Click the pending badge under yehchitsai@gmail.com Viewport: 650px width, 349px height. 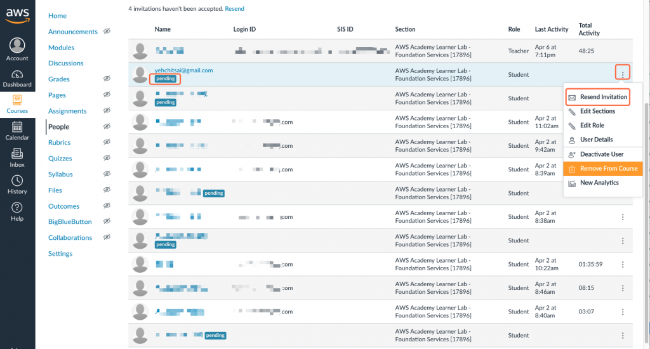click(x=166, y=79)
